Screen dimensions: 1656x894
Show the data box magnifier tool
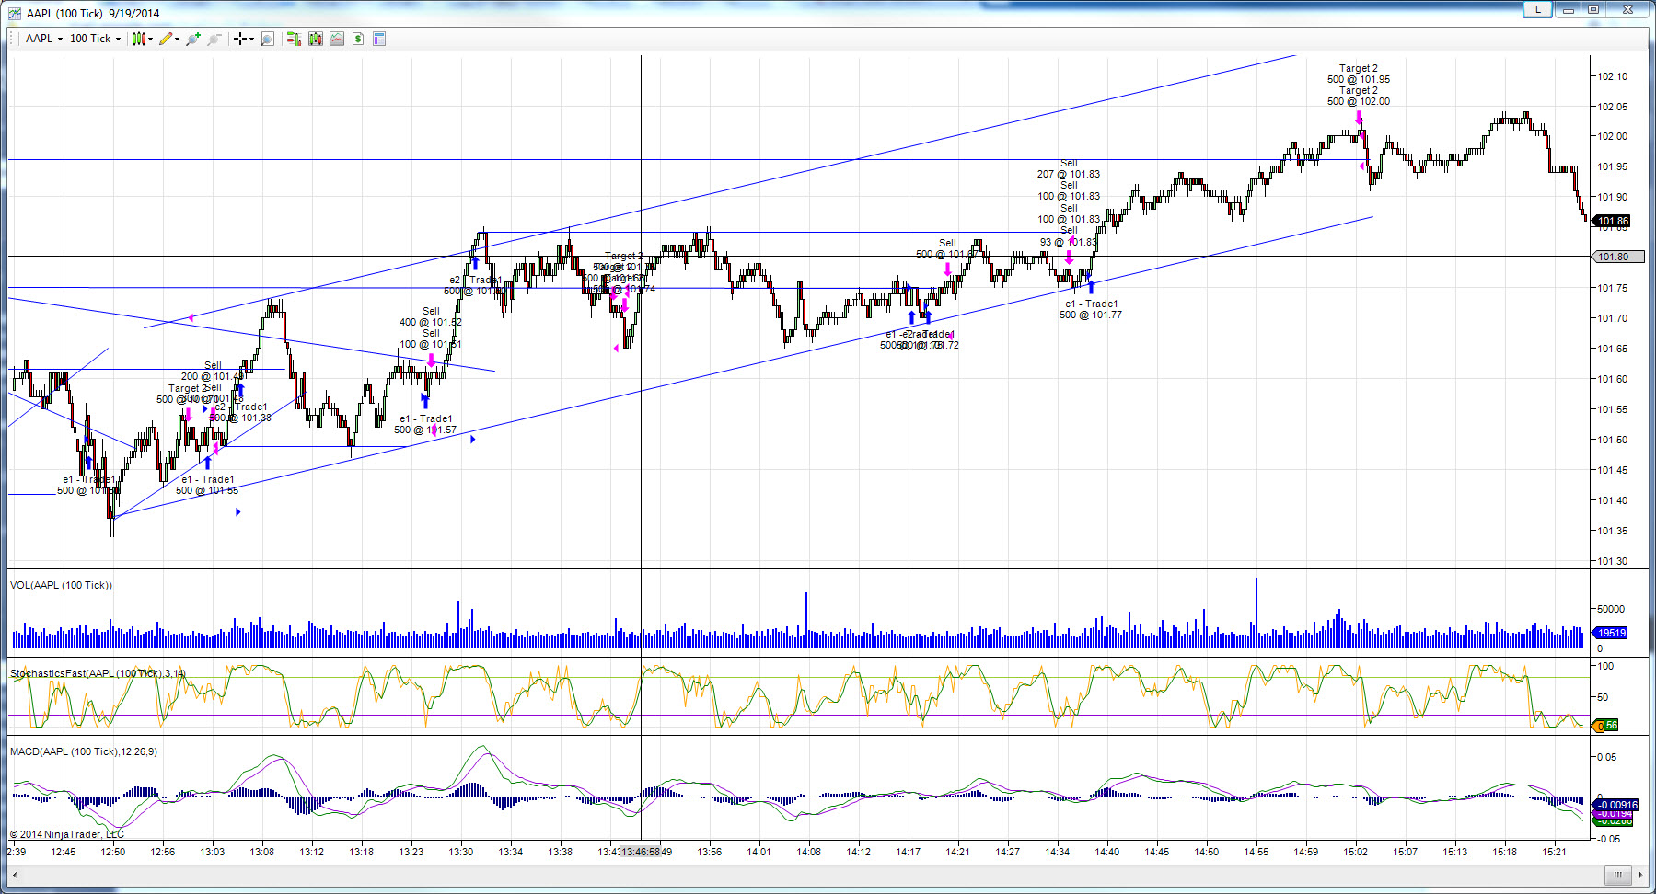point(268,39)
